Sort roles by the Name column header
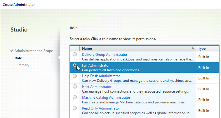 138,48
